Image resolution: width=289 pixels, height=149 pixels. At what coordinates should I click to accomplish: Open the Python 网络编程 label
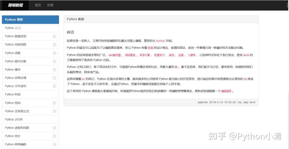pos(16,144)
